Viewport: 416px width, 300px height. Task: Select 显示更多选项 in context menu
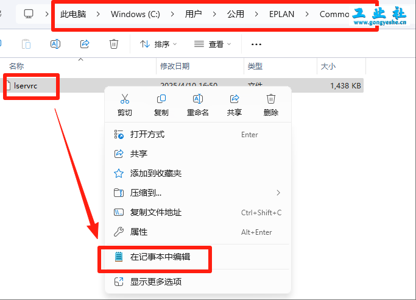point(198,282)
